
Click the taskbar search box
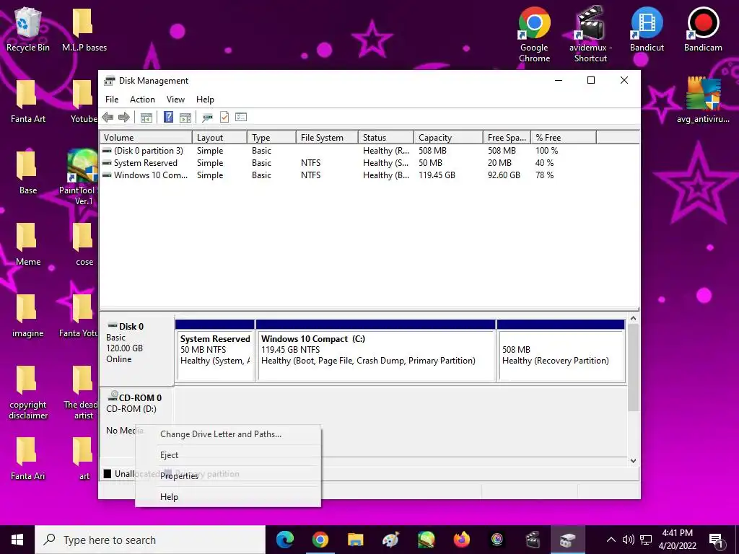(x=150, y=540)
